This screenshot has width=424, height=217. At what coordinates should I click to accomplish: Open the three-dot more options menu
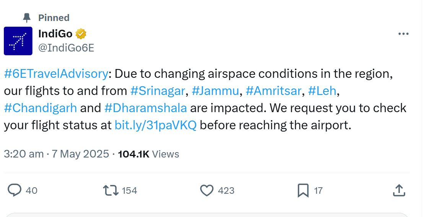pyautogui.click(x=403, y=34)
